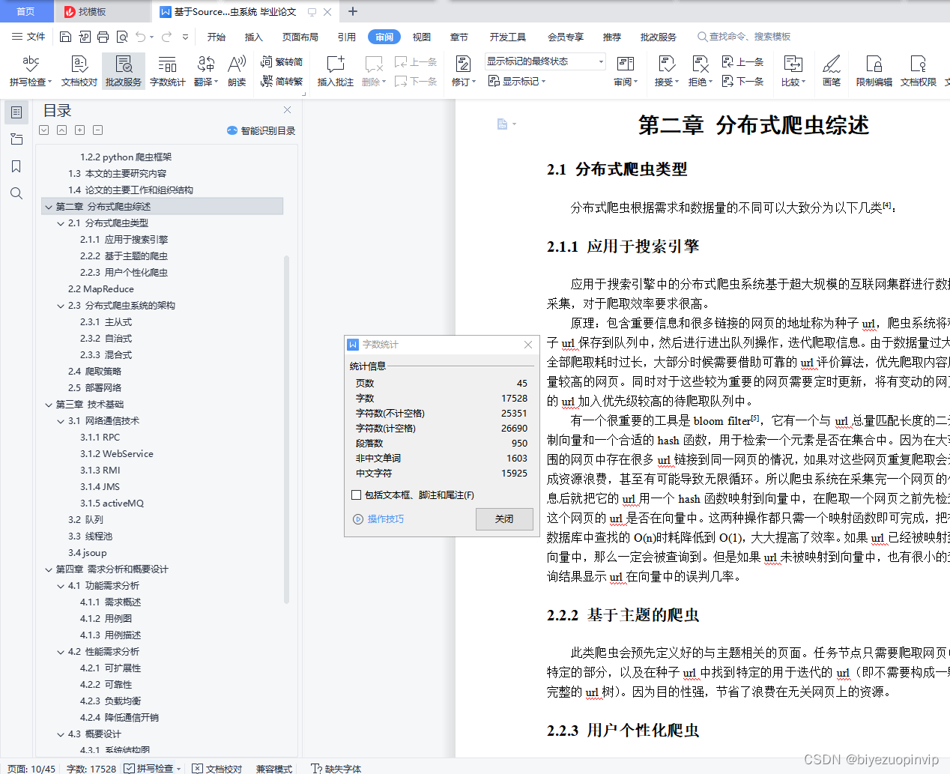Check 包括文本框、脚注和尾注 in word count dialog
This screenshot has height=774, width=950.
357,493
